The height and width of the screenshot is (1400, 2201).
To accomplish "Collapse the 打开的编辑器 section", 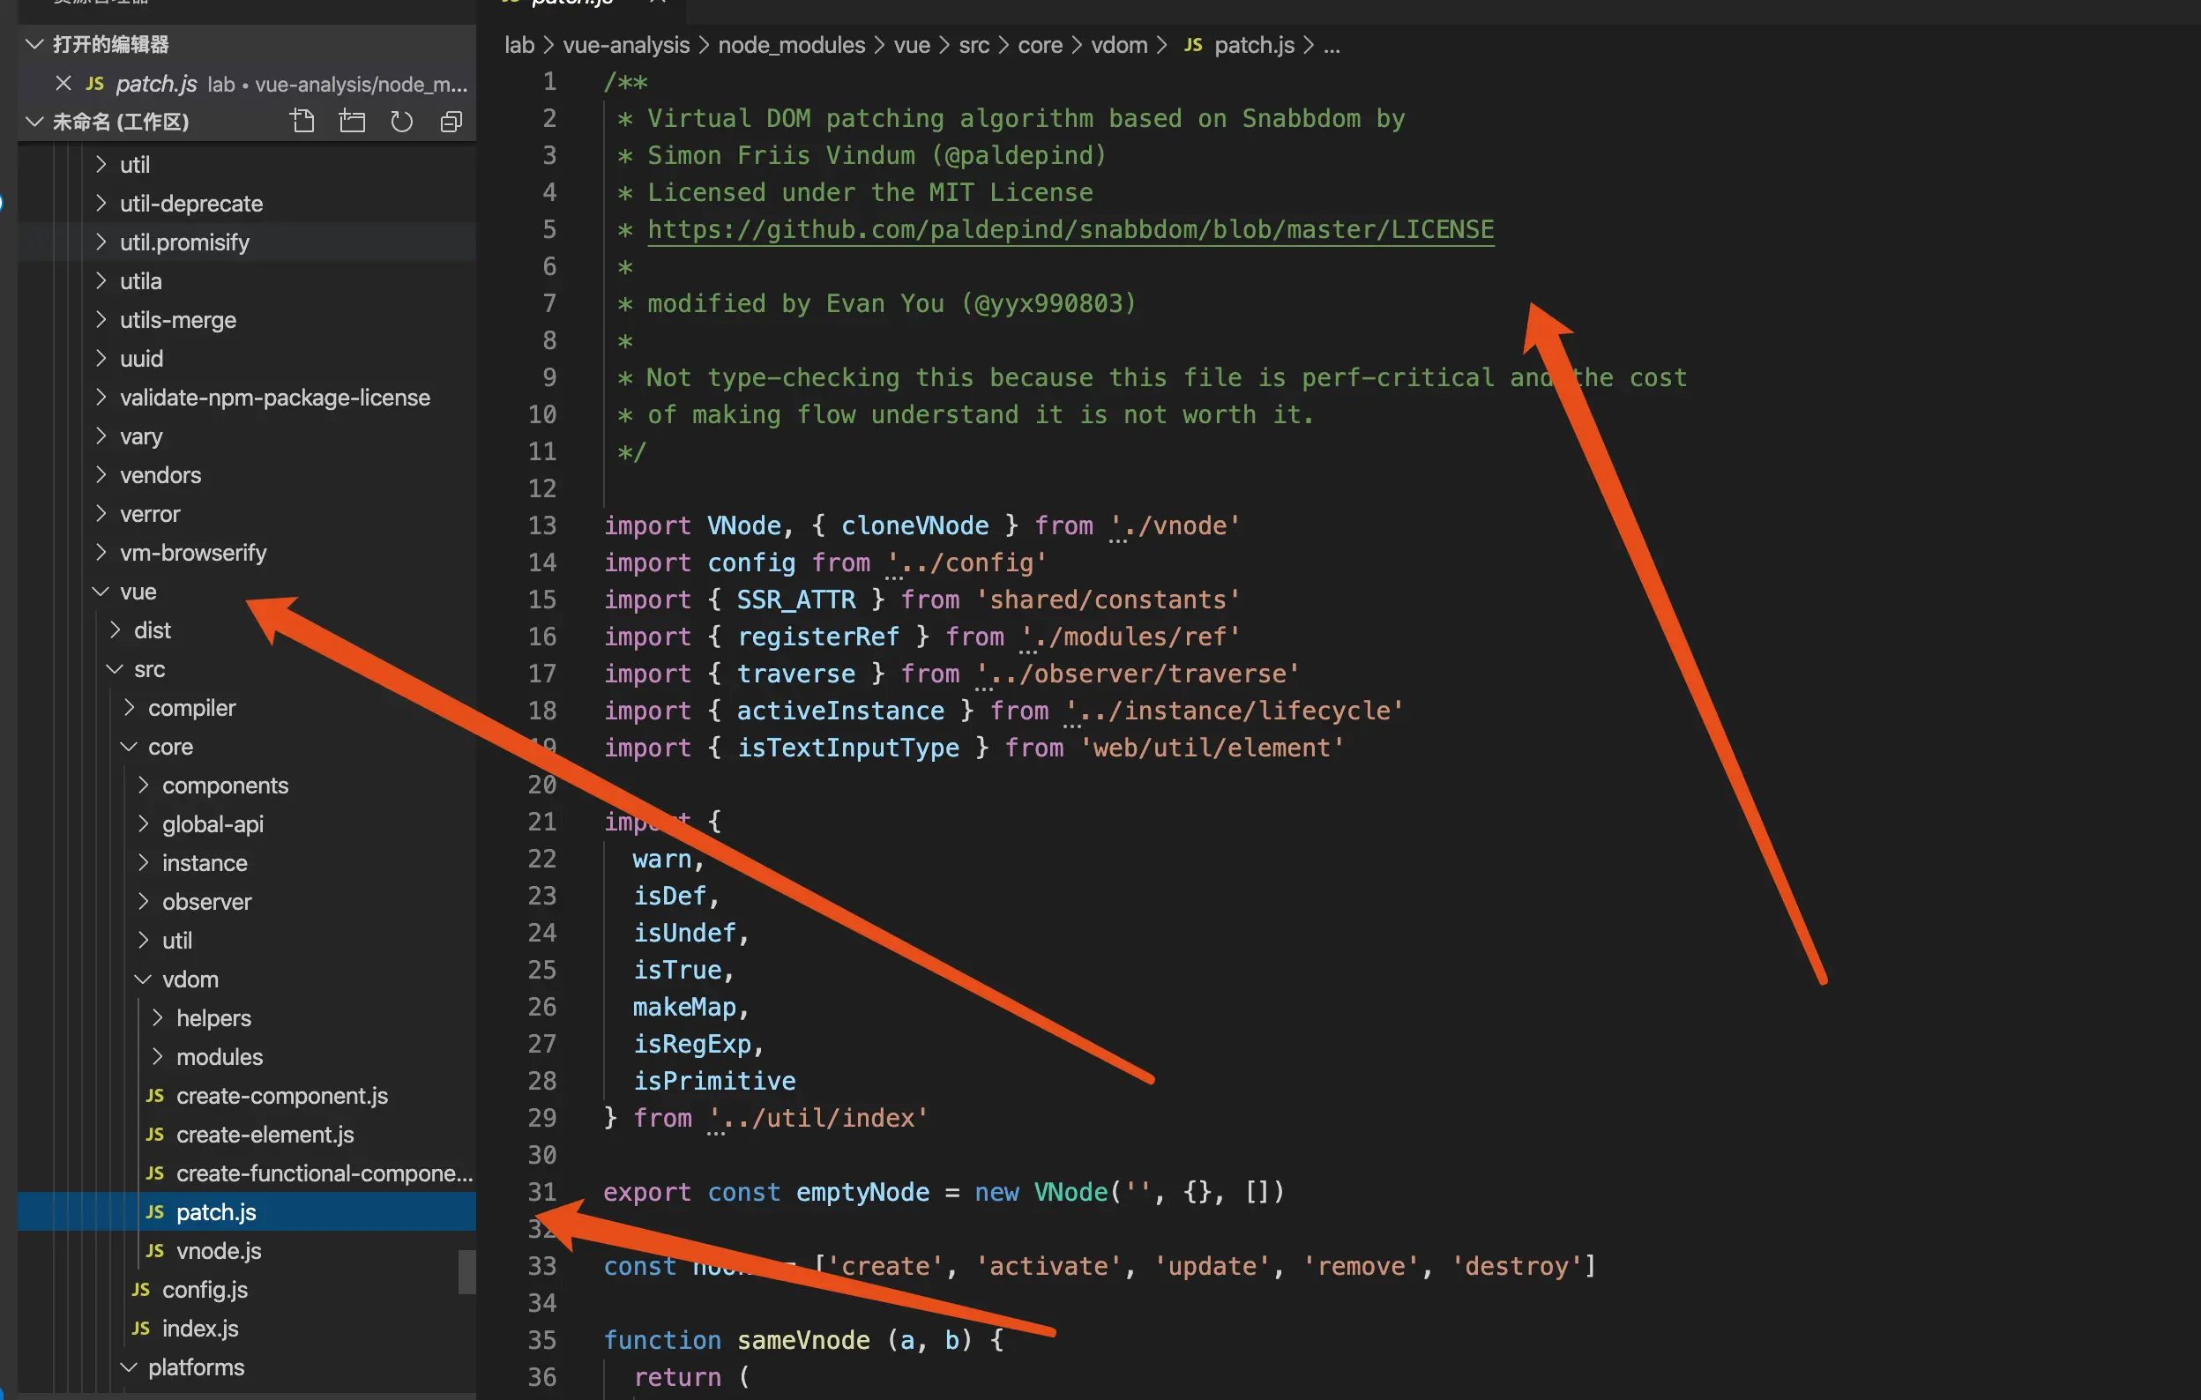I will click(x=34, y=44).
